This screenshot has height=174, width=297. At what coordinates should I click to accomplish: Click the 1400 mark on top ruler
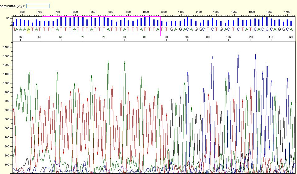tap(287, 12)
